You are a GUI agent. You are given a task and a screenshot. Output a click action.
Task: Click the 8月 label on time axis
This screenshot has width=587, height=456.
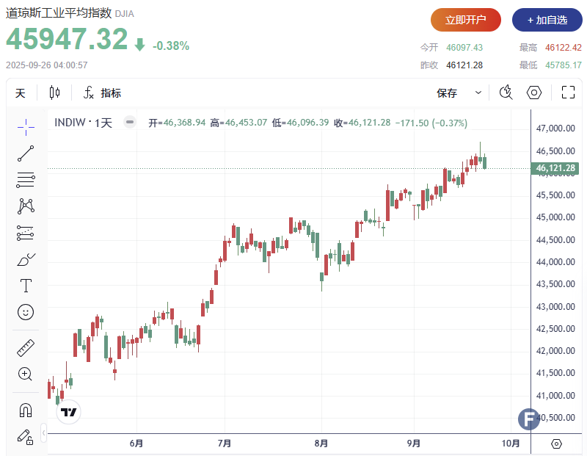coord(321,444)
